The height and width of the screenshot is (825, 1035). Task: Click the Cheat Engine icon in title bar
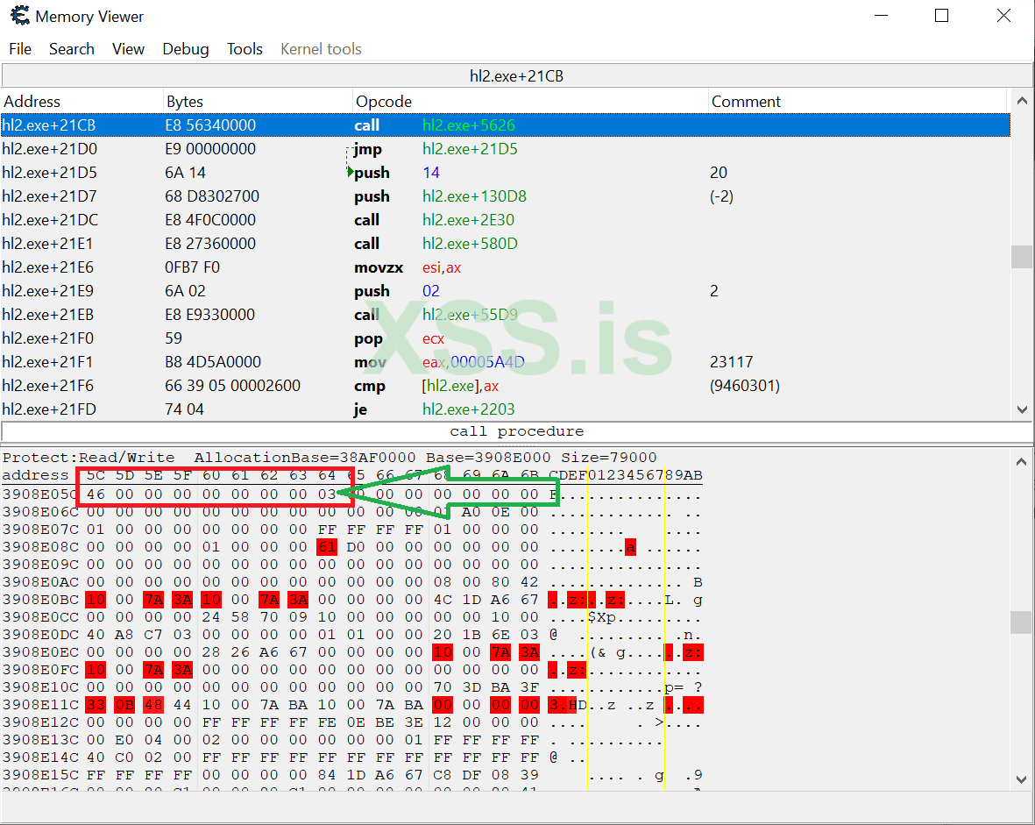click(18, 16)
